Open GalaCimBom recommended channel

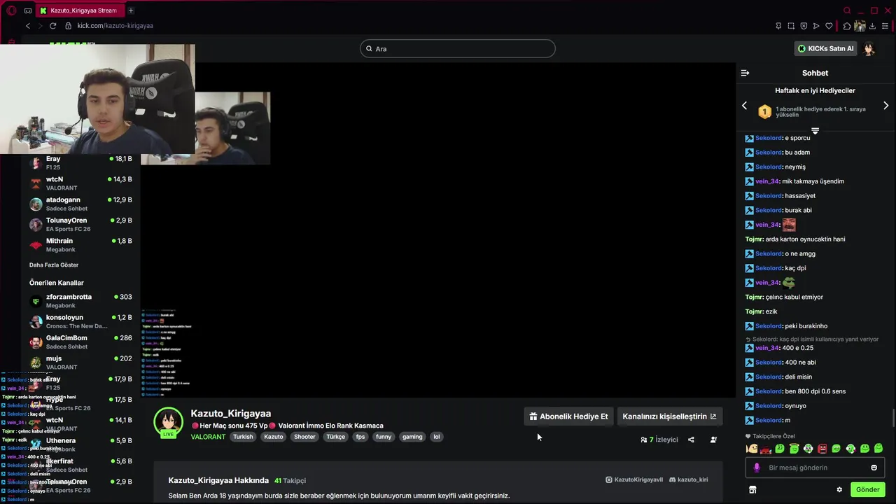pos(80,342)
